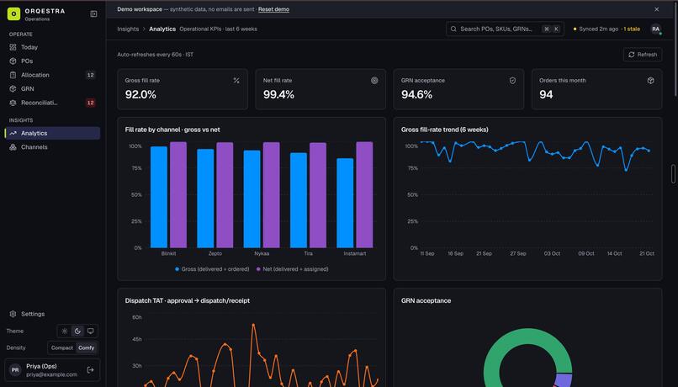Image resolution: width=678 pixels, height=387 pixels.
Task: Open Reconciliation from sidebar
Action: (52, 103)
